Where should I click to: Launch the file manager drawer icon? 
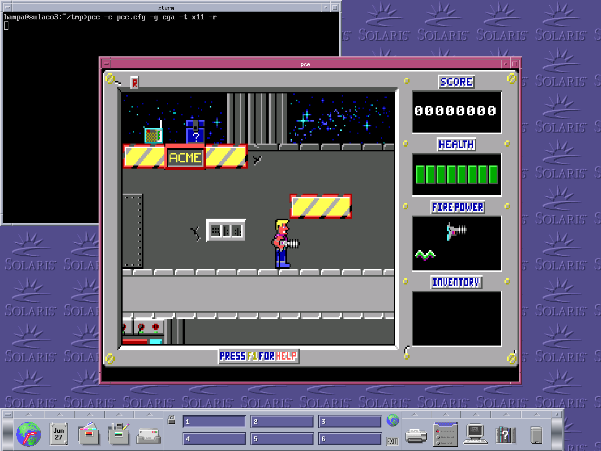pos(89,434)
